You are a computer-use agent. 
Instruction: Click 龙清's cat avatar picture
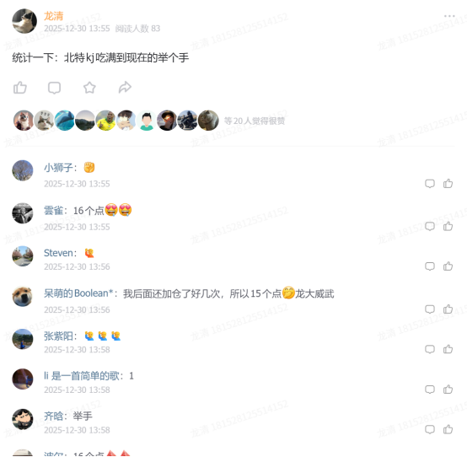click(x=24, y=21)
